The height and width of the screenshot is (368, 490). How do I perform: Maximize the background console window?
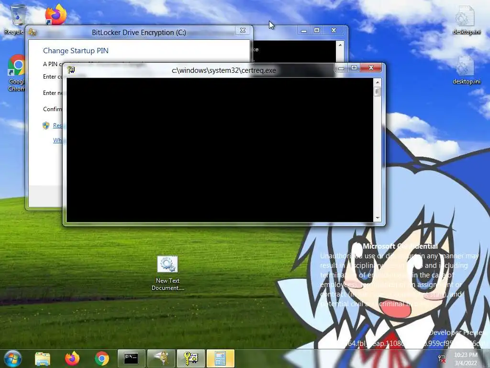coord(317,30)
